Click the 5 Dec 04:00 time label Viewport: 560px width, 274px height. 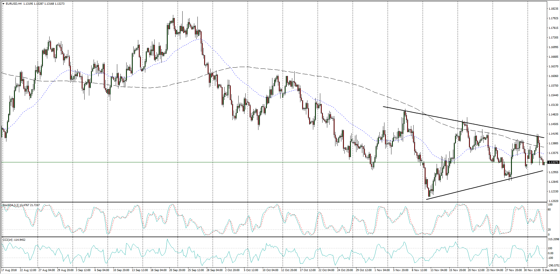pyautogui.click(x=549, y=270)
